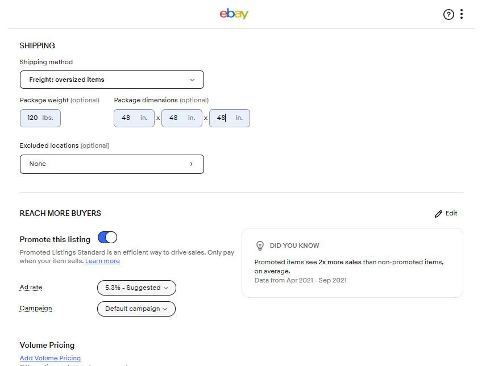
Task: Click the eBay logo
Action: pyautogui.click(x=234, y=14)
